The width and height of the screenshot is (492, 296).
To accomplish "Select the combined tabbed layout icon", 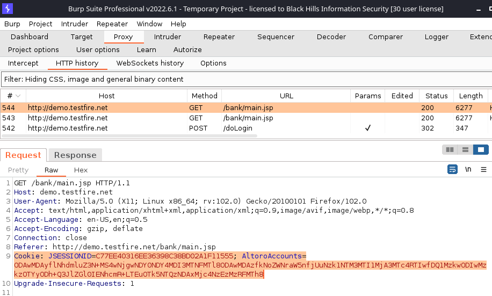I will point(481,149).
